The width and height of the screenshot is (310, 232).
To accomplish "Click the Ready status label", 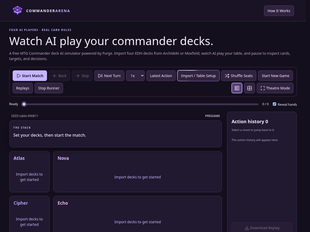I will coord(14,104).
